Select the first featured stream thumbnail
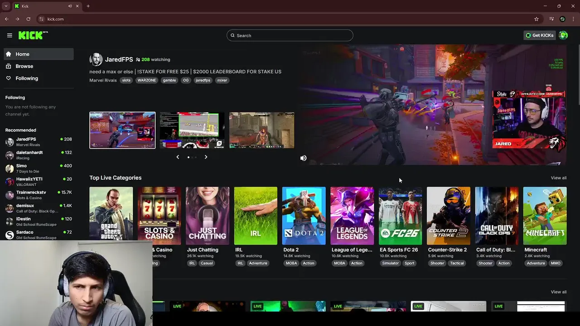Image resolution: width=580 pixels, height=326 pixels. click(x=122, y=130)
